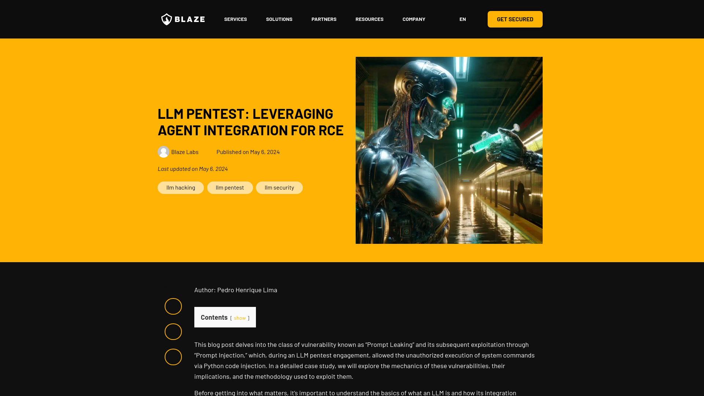Click the llm hacking tag icon
Image resolution: width=704 pixels, height=396 pixels.
click(180, 188)
